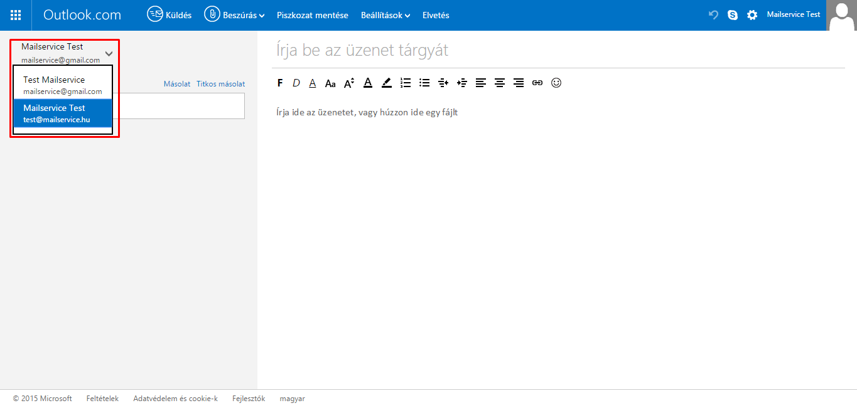Toggle underline formatting (A underlined)
857x408 pixels.
[x=313, y=83]
